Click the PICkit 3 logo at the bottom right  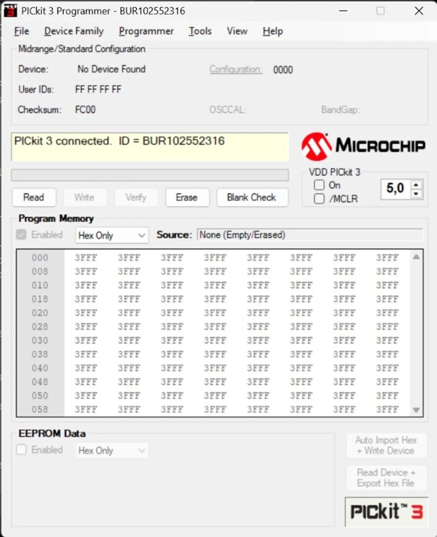point(387,511)
